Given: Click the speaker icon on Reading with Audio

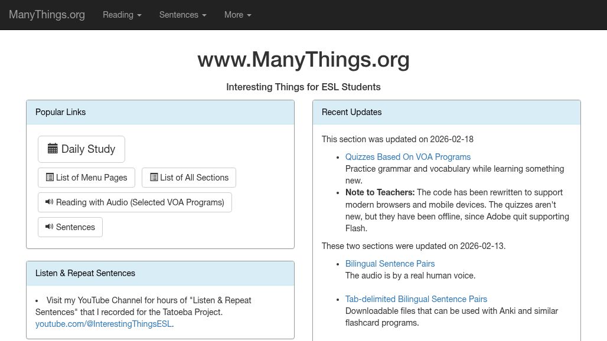Looking at the screenshot, I should [50, 202].
